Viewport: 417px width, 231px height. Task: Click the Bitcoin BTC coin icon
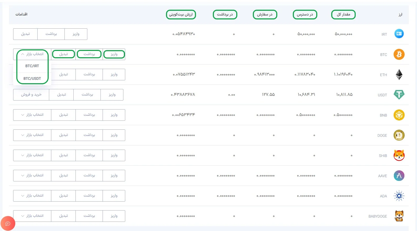pyautogui.click(x=399, y=54)
